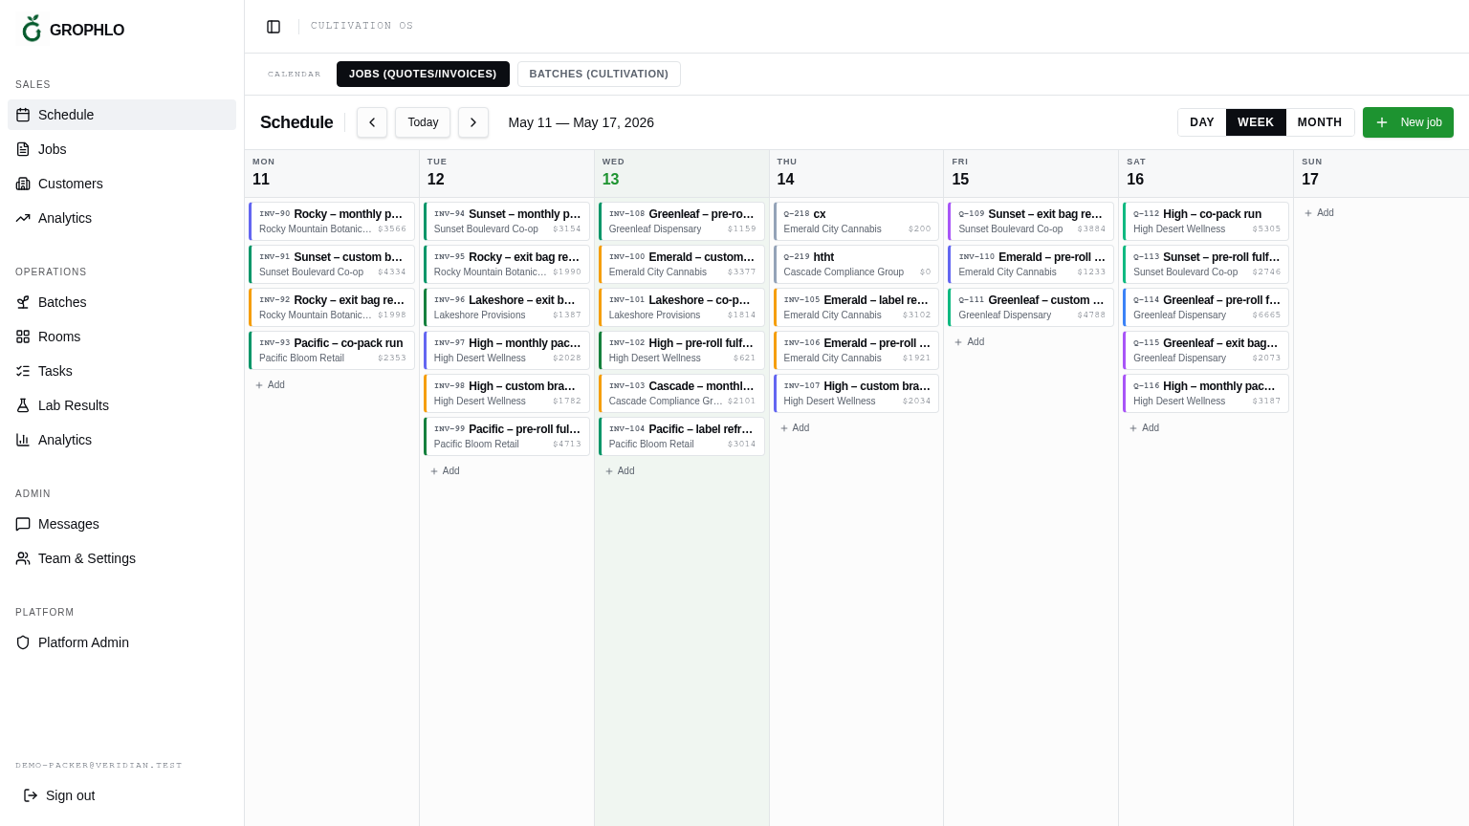Open quote Q-111 Greenleaf custom
The width and height of the screenshot is (1469, 826).
[x=1031, y=307]
